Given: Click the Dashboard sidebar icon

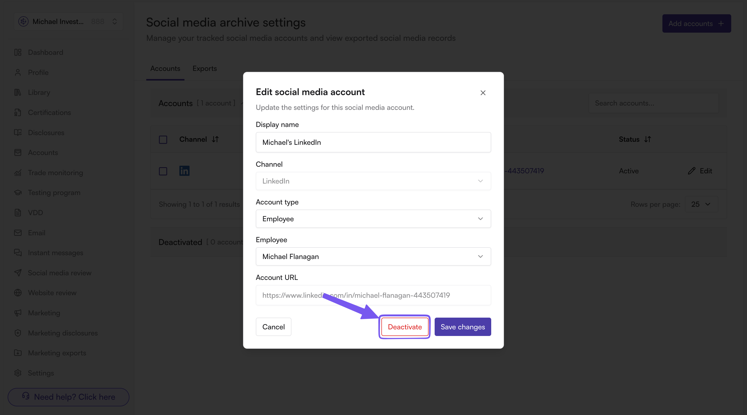Looking at the screenshot, I should pos(18,52).
